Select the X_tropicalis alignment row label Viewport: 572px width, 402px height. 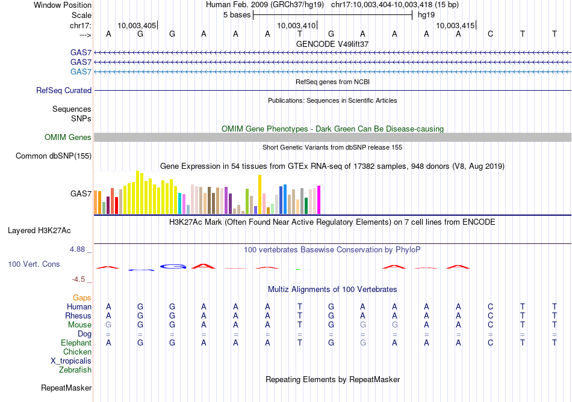pos(71,361)
